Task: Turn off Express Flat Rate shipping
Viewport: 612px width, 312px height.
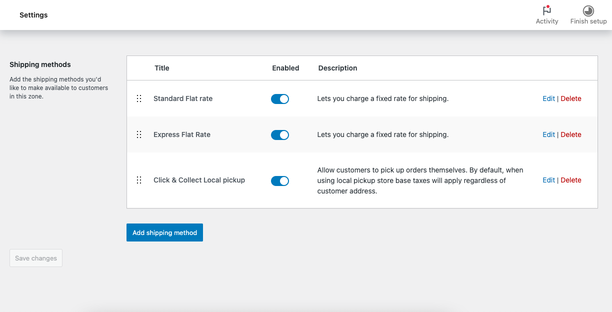Action: pyautogui.click(x=280, y=135)
